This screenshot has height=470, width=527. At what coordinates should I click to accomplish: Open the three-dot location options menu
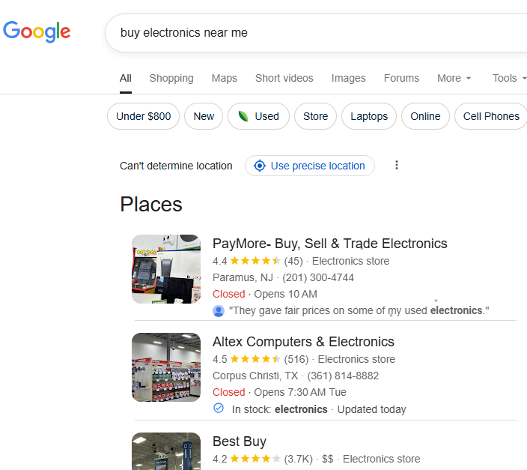coord(397,166)
